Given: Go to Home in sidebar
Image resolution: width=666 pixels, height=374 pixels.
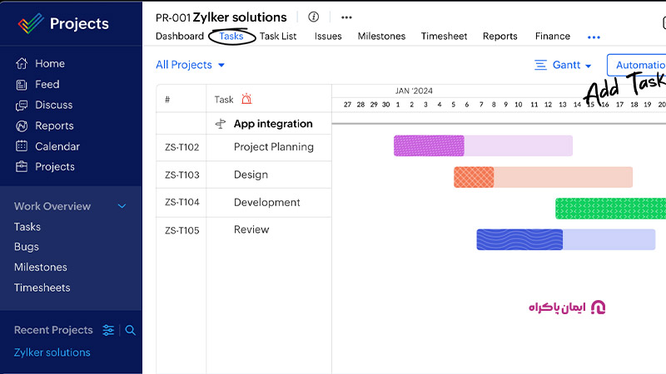Looking at the screenshot, I should point(50,64).
